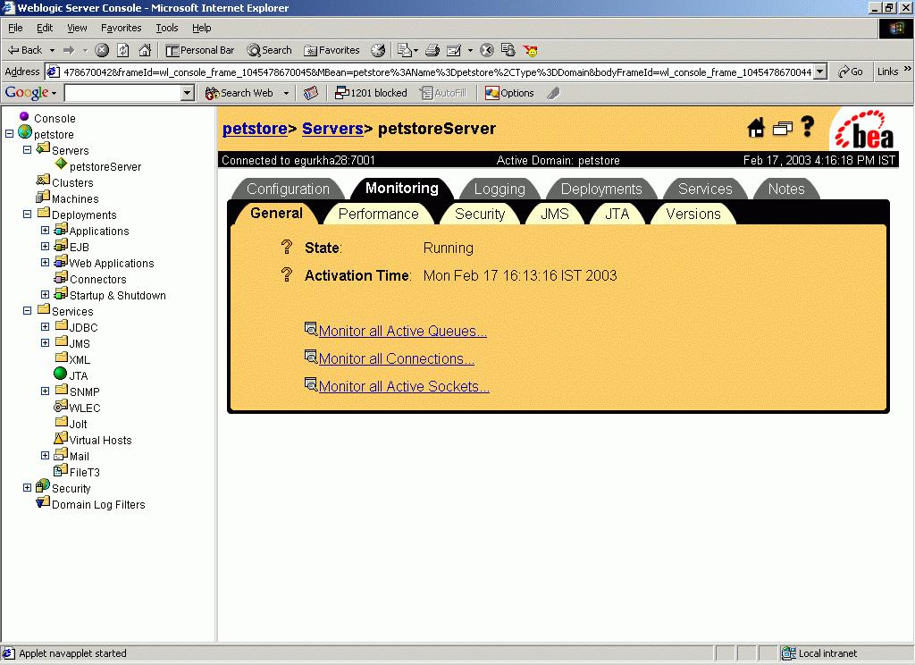Click the IE Stop toolbar icon

[x=102, y=50]
